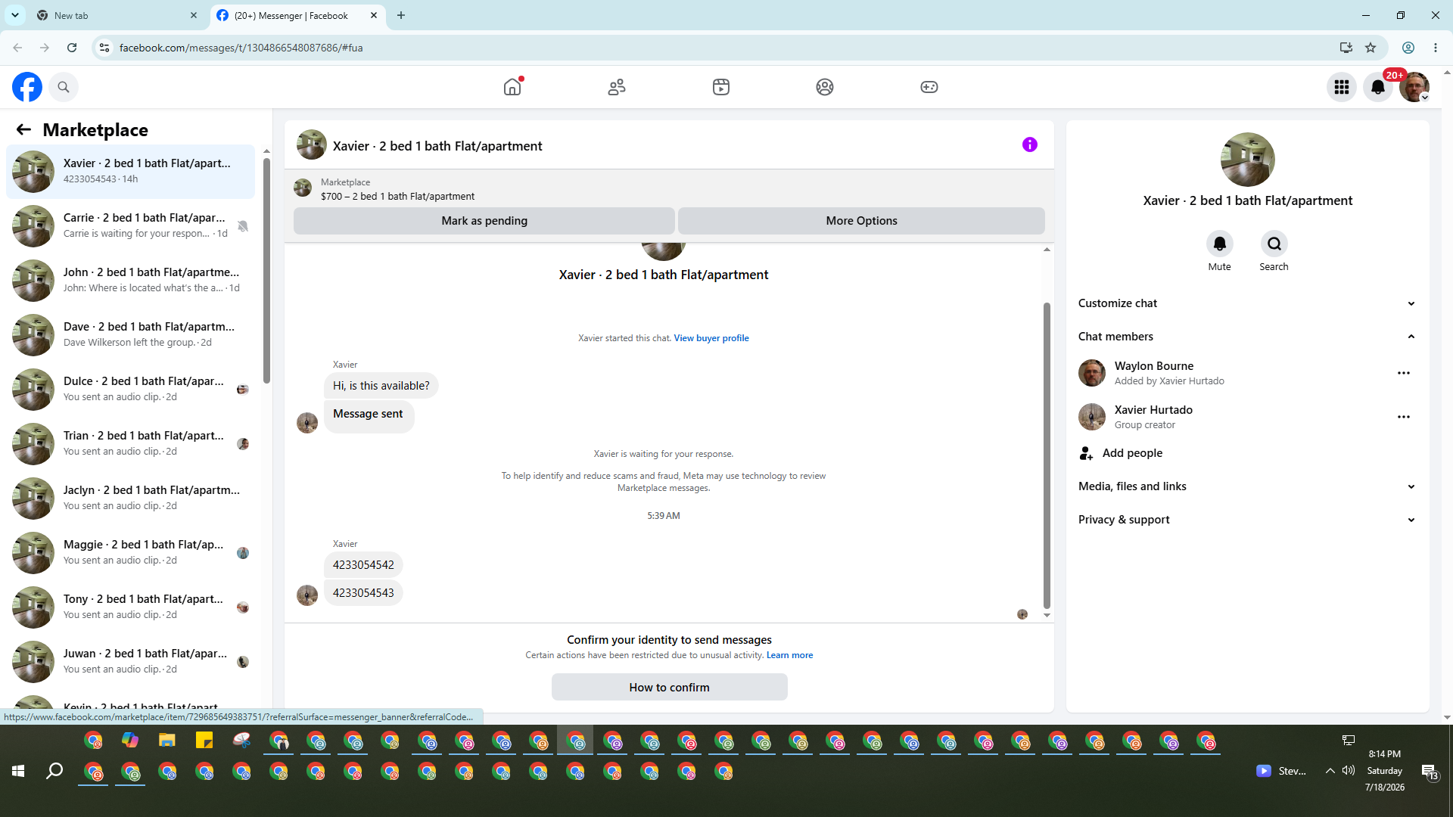Switch to the New tab browser tab
This screenshot has width=1453, height=817.
click(x=117, y=15)
